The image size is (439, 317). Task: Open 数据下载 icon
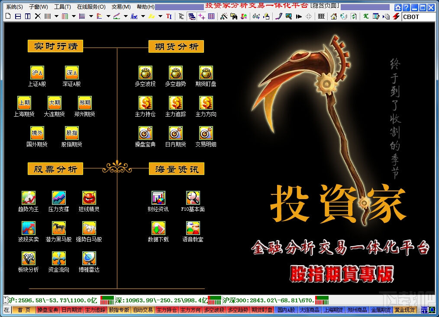point(158,228)
